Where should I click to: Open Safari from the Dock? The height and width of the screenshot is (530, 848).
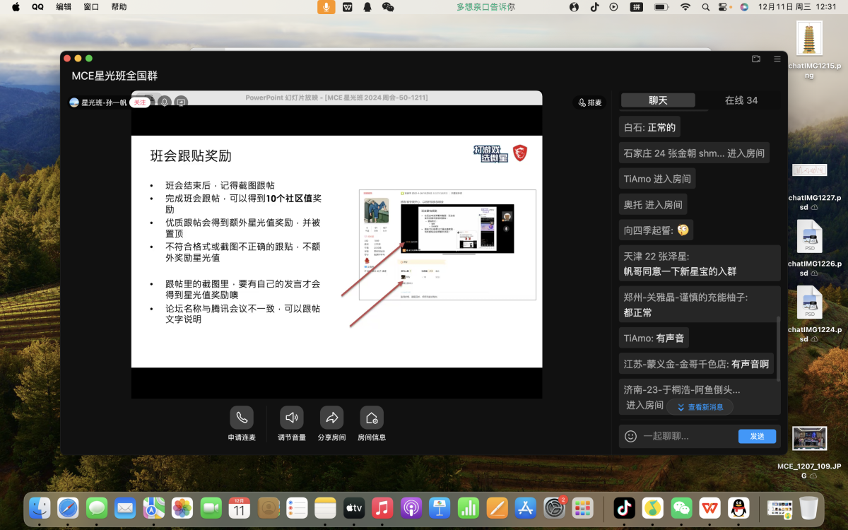tap(68, 507)
